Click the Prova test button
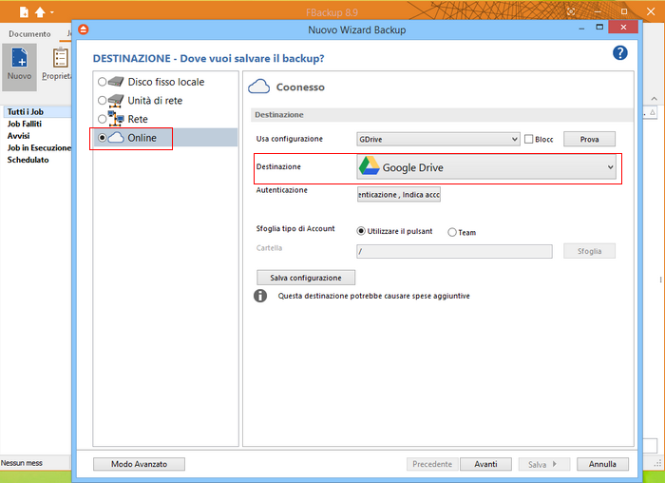 pyautogui.click(x=589, y=139)
